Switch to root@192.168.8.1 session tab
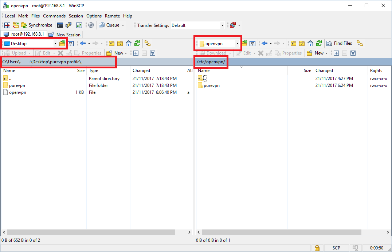The height and width of the screenshot is (252, 392). coord(24,34)
